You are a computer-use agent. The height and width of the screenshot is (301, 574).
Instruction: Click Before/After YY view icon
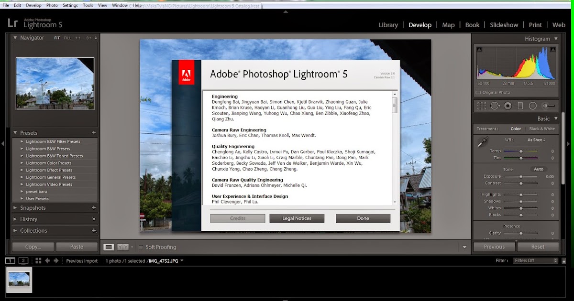(123, 247)
